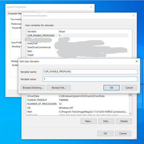The image size is (144, 144).
Task: Click C:\Windows\System32\Drivers\DriverData value
Action: tap(82, 96)
